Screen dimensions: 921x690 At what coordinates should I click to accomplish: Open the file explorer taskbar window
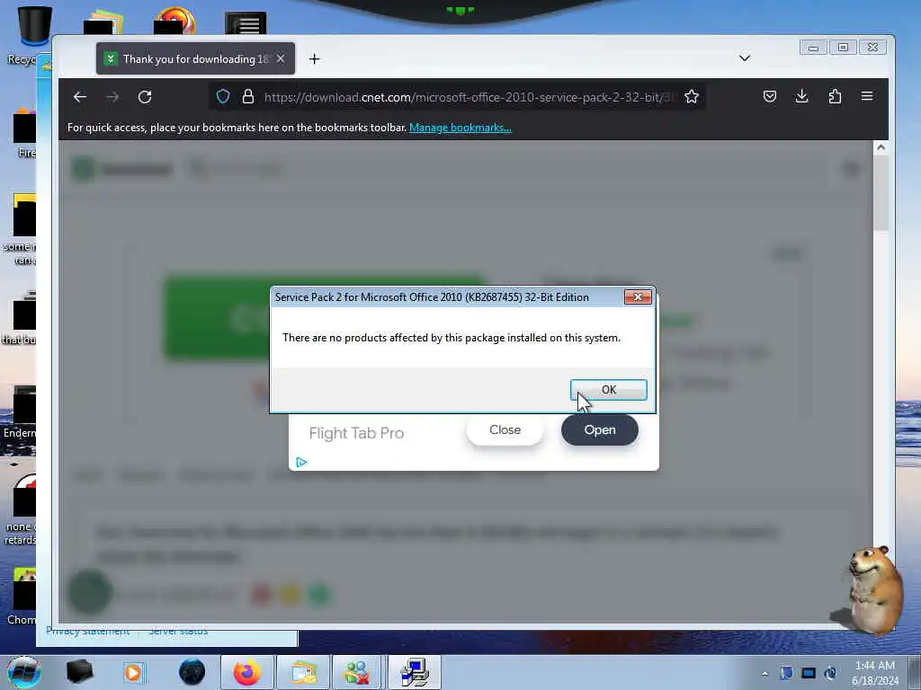302,672
